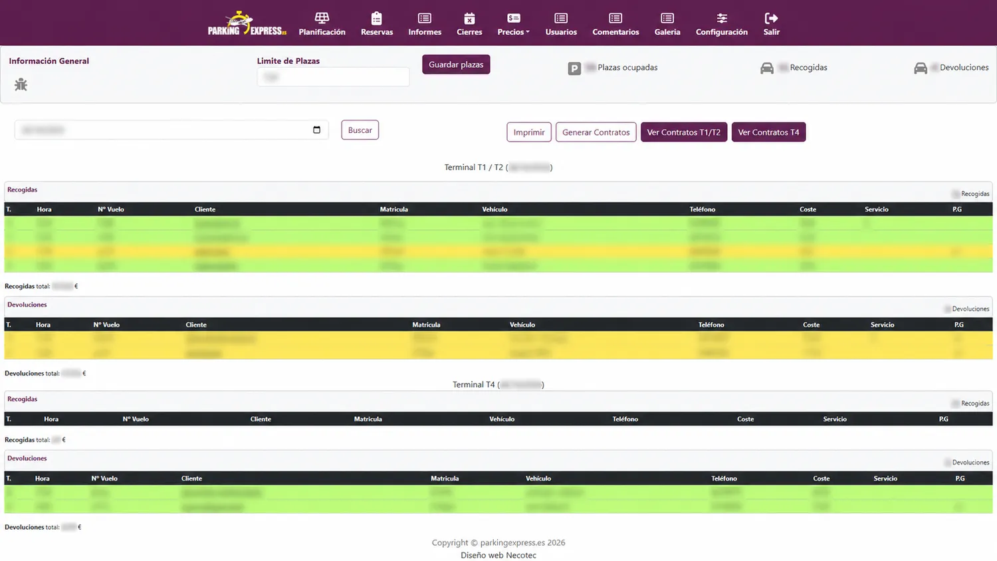This screenshot has height=561, width=997.
Task: Open the Usuarios section
Action: point(561,24)
